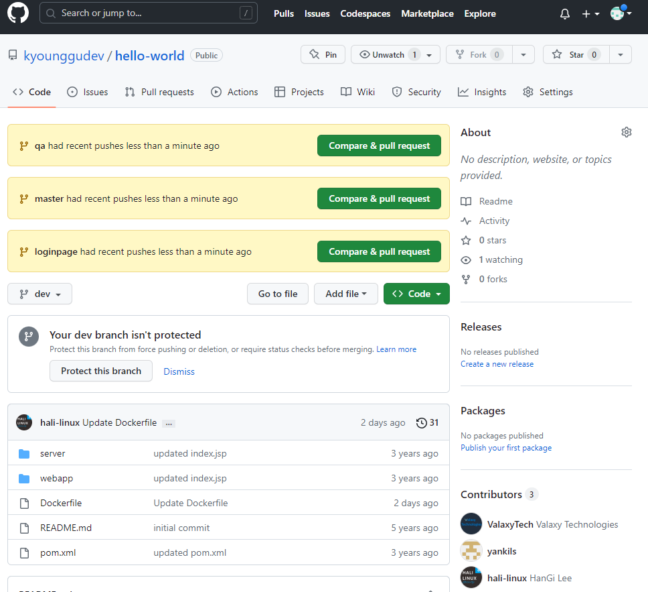
Task: Switch to the Code tab
Action: (32, 92)
